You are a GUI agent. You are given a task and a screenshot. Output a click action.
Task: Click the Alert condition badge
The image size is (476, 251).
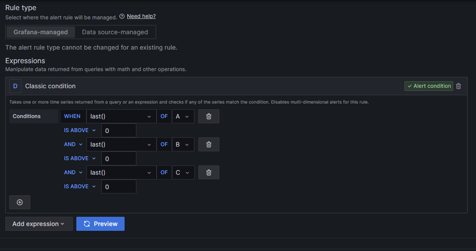click(429, 86)
